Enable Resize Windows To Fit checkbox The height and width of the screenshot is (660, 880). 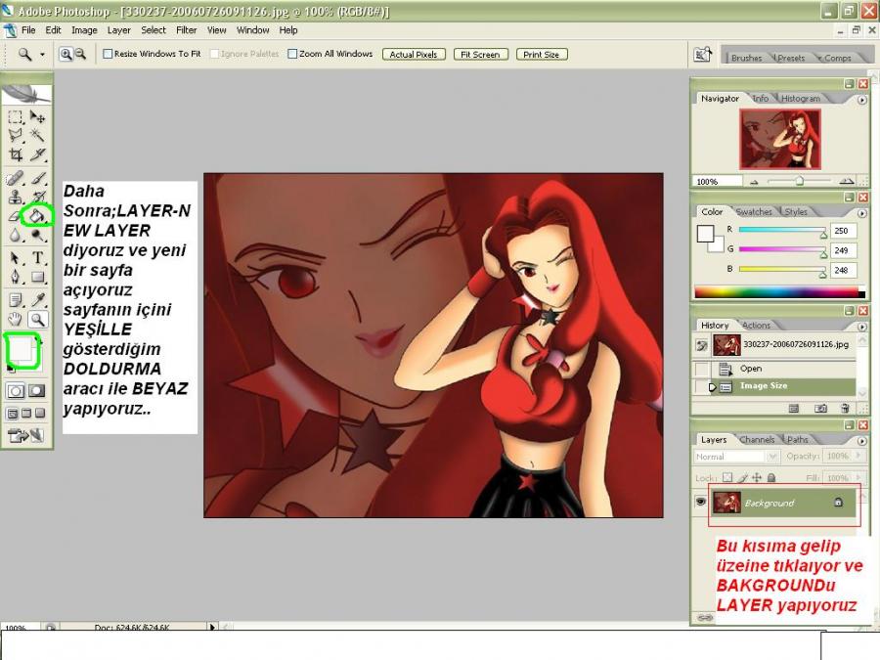(108, 55)
